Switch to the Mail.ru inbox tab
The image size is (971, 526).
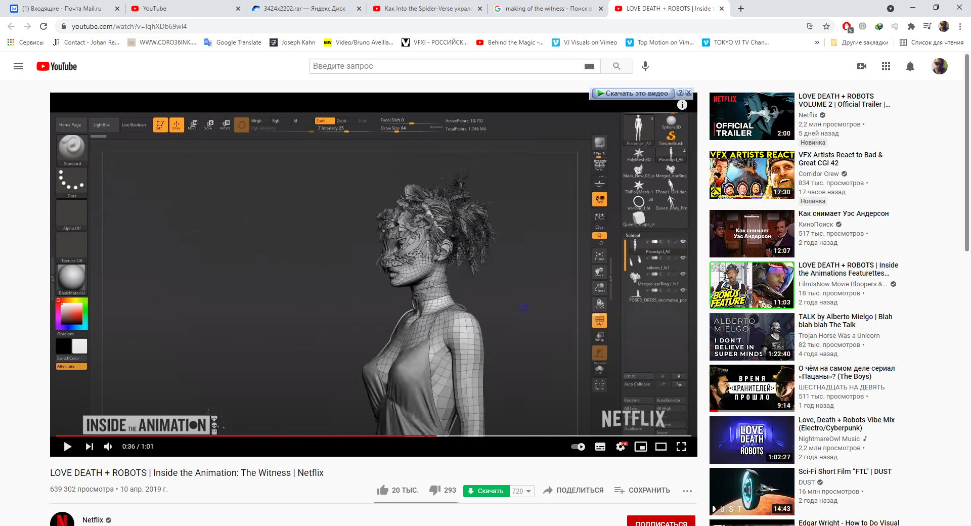62,9
